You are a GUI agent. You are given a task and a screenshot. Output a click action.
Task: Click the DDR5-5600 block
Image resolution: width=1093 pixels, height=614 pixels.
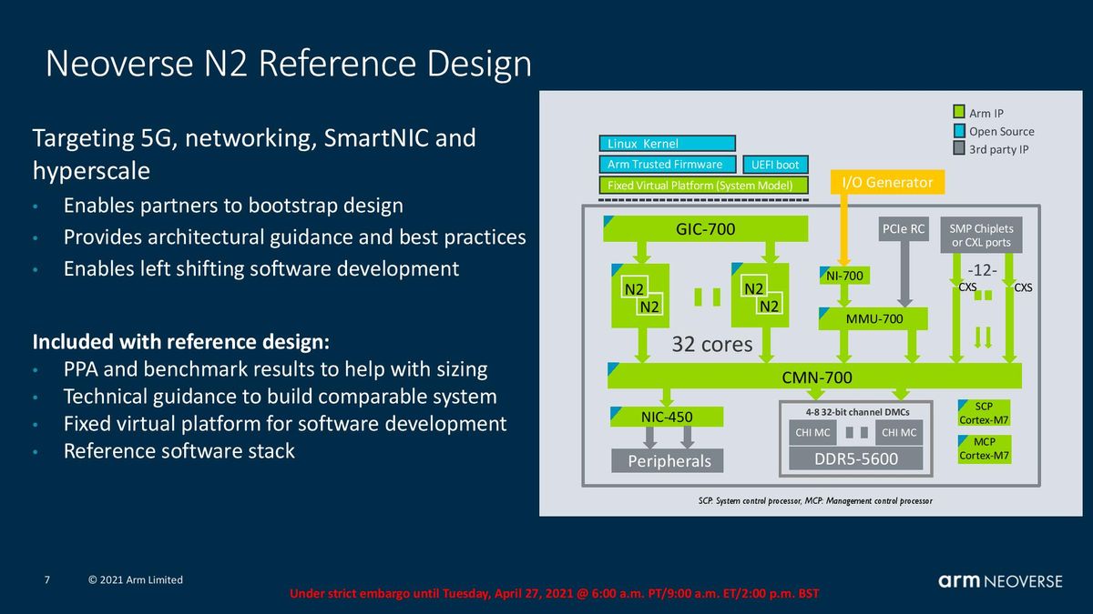855,458
